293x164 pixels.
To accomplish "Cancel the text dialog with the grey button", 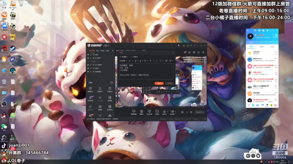I will 169,83.
